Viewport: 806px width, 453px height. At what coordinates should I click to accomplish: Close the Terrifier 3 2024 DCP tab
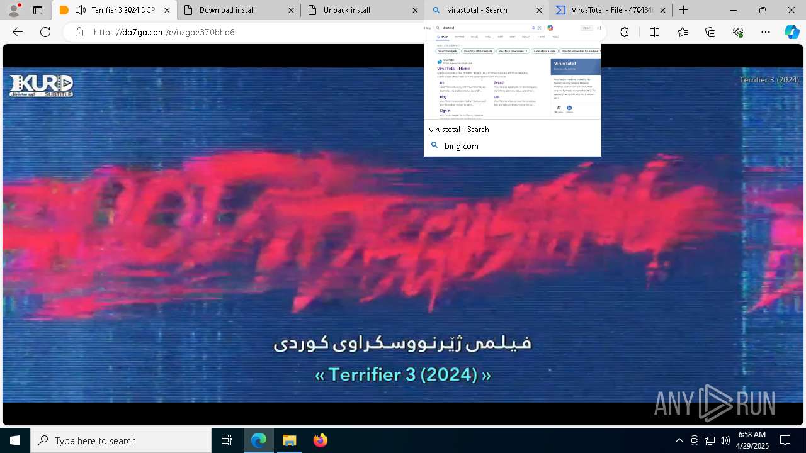[x=167, y=10]
